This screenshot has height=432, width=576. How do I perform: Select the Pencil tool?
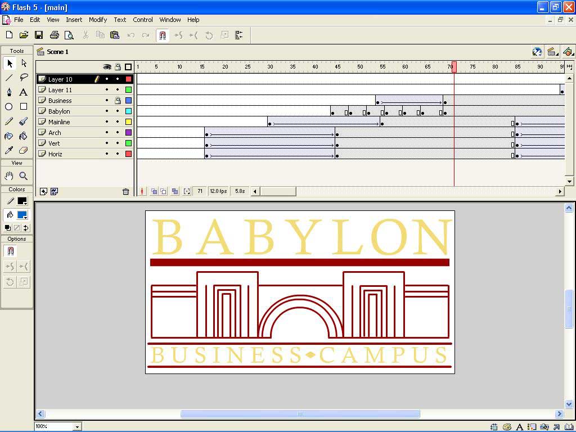tap(10, 121)
